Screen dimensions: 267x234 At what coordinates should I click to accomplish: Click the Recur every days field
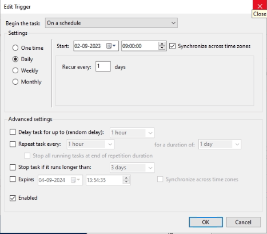pos(103,66)
